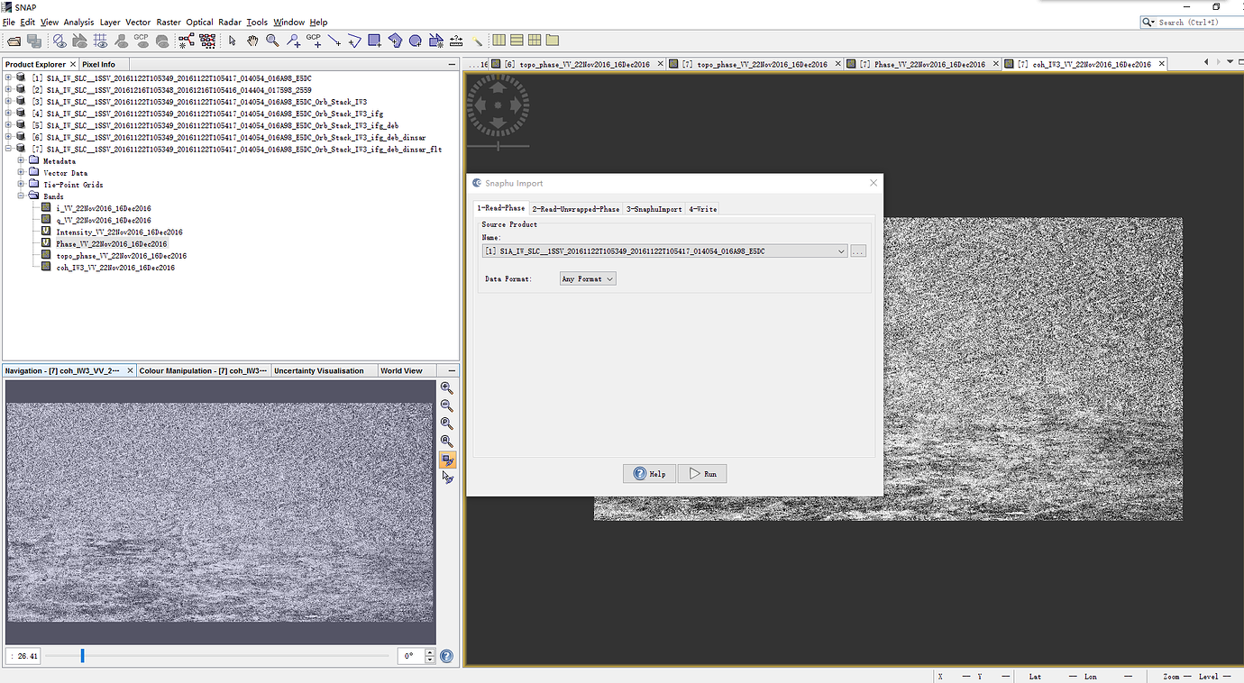1244x683 pixels.
Task: Open the Graph Builder tool
Action: 187,41
